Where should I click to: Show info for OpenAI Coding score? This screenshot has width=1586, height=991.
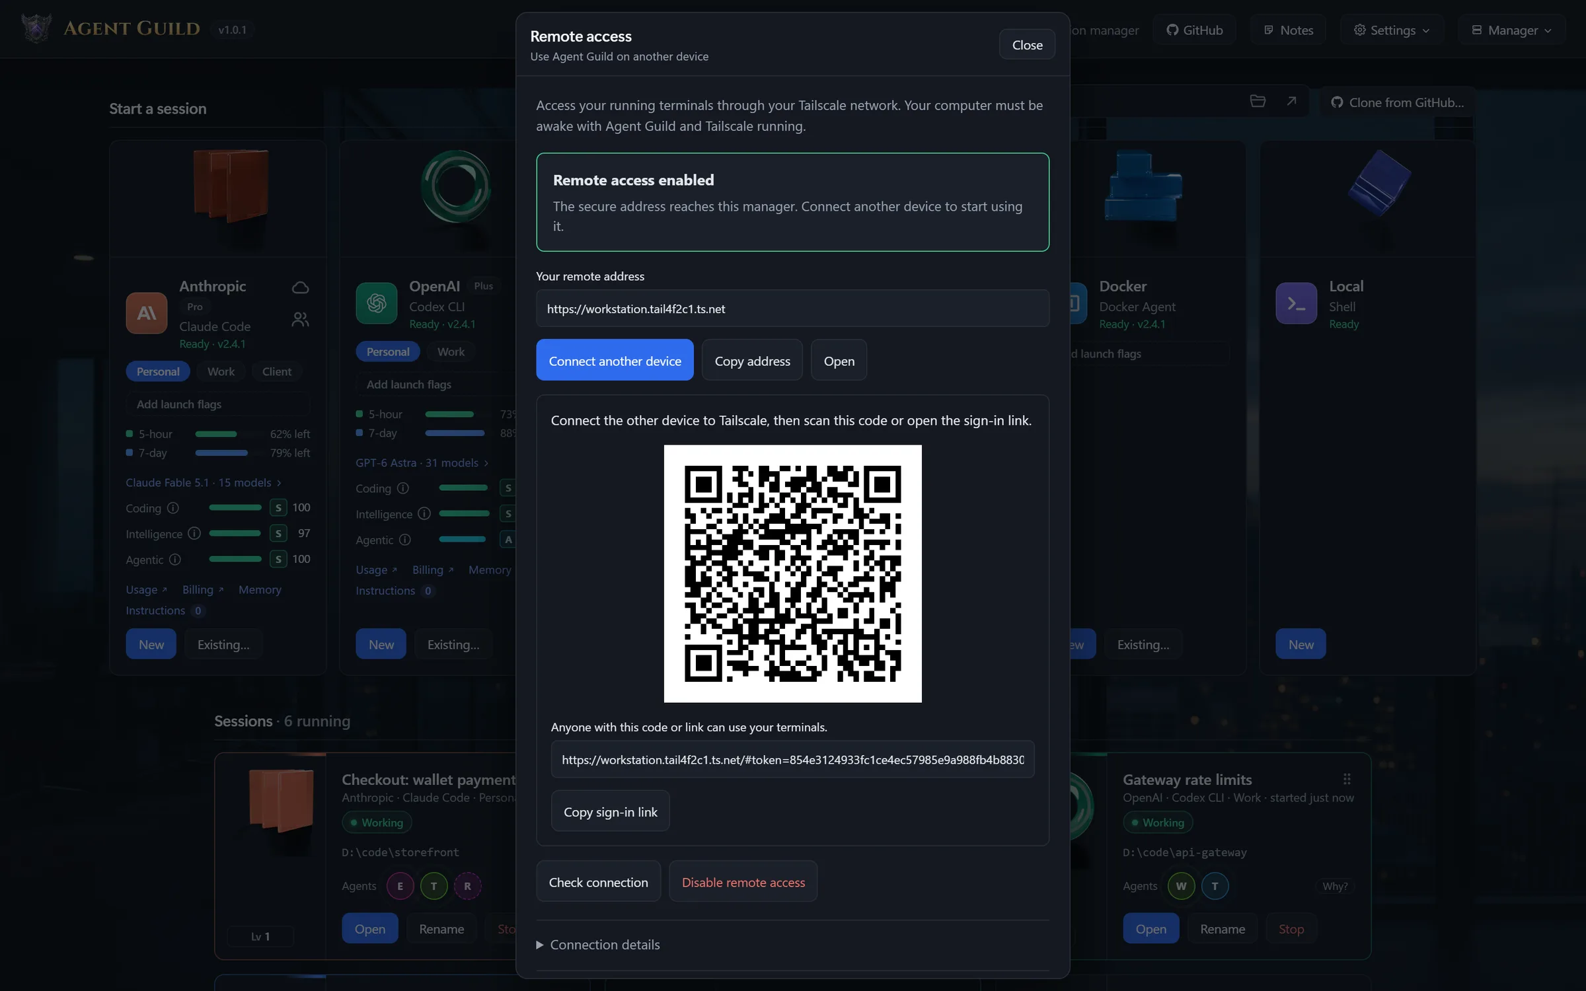pos(403,488)
